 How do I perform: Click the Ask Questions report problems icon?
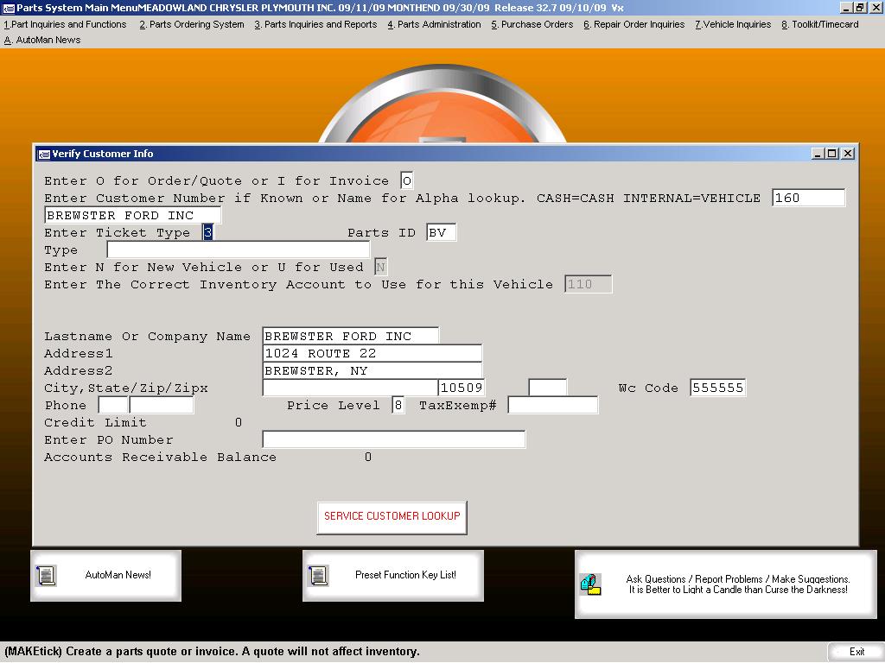[590, 584]
